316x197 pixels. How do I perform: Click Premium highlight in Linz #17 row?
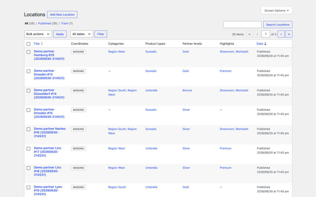[226, 148]
